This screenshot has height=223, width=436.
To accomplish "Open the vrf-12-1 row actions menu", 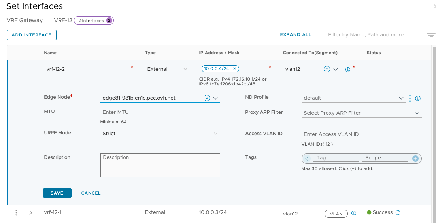I will tap(16, 213).
